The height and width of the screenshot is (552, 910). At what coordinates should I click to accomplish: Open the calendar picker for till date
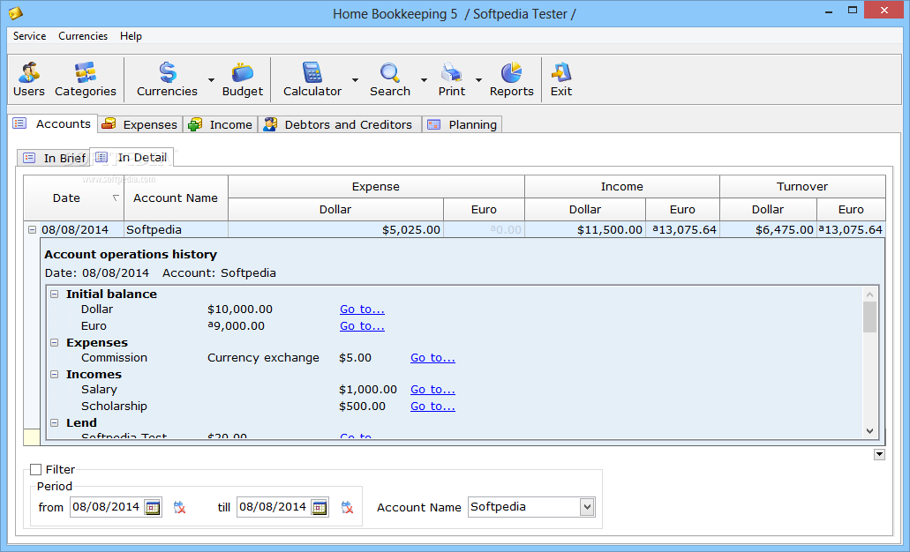[320, 507]
